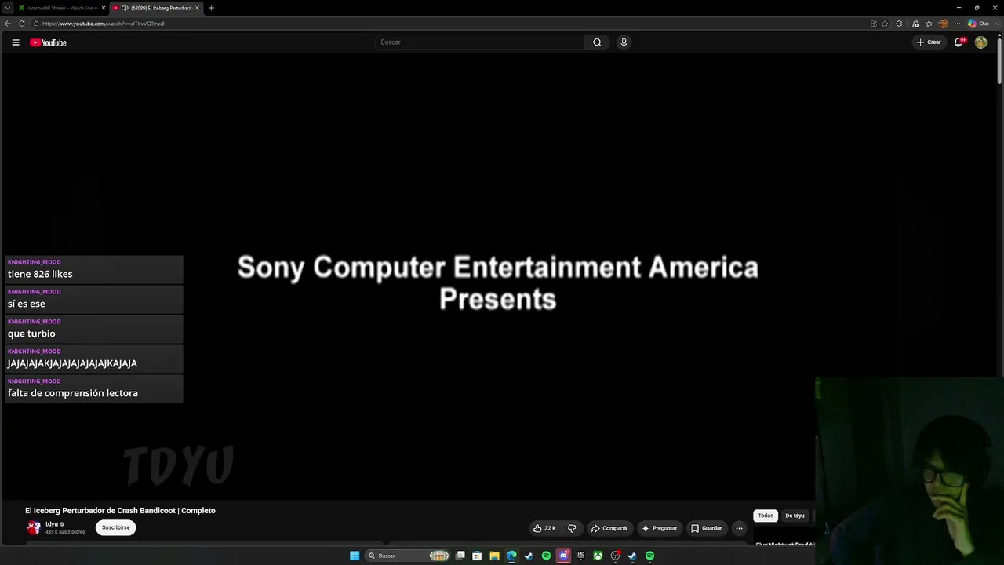Click the browser address bar URL

pyautogui.click(x=104, y=24)
